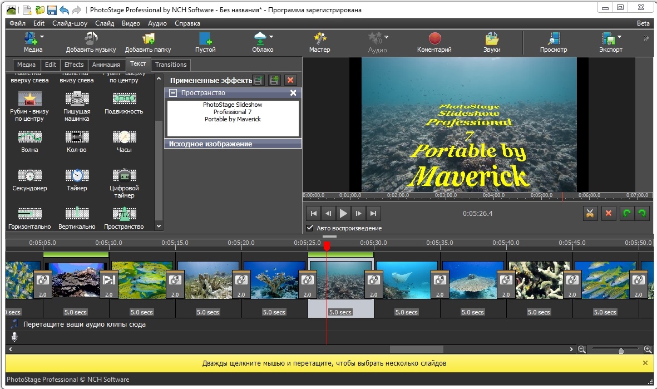Select the Кол-во text effect
657x389 pixels.
click(x=77, y=142)
